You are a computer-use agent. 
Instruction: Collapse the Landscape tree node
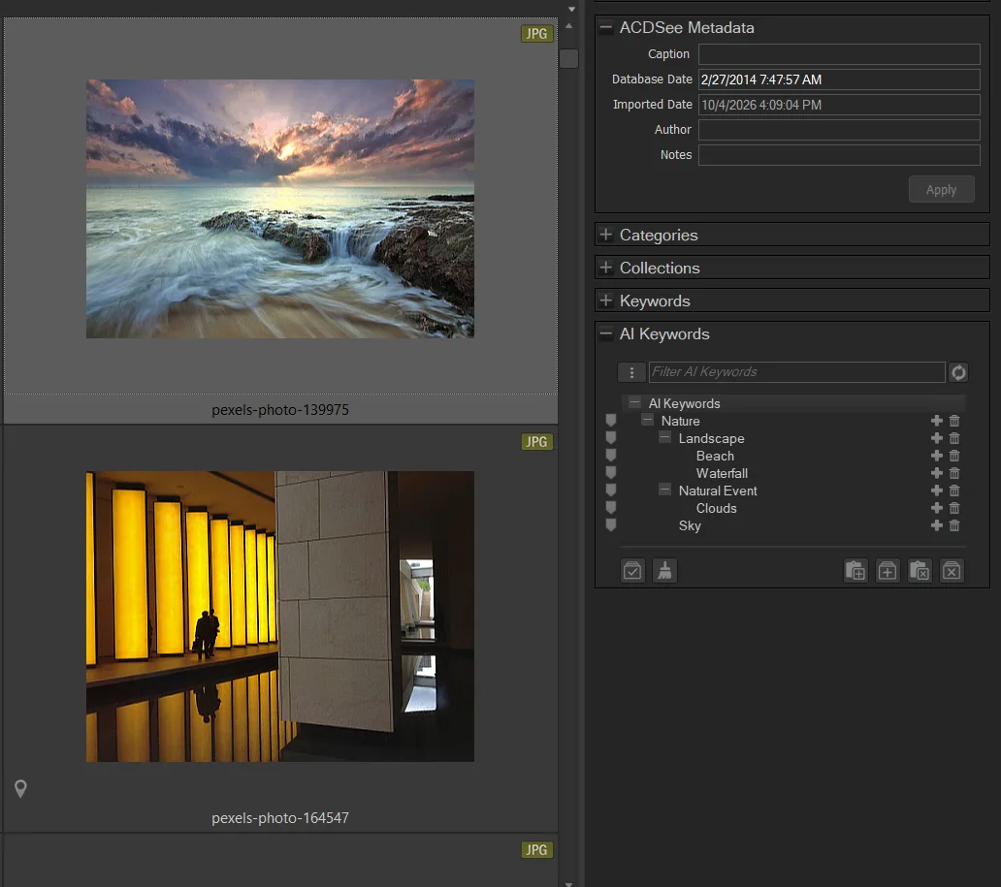(664, 438)
